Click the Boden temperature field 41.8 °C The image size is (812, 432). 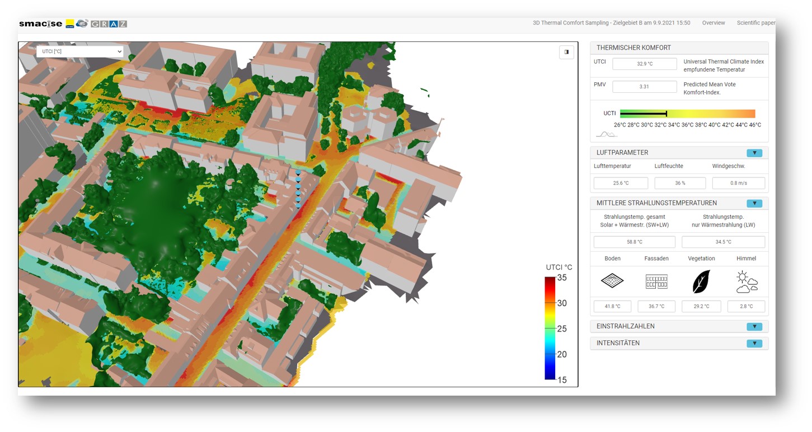click(612, 306)
